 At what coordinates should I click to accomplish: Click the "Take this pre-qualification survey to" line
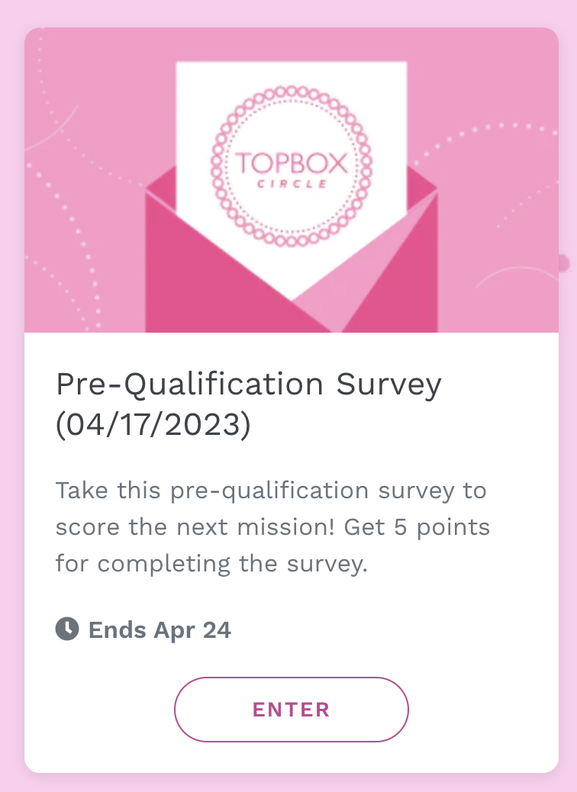click(271, 491)
